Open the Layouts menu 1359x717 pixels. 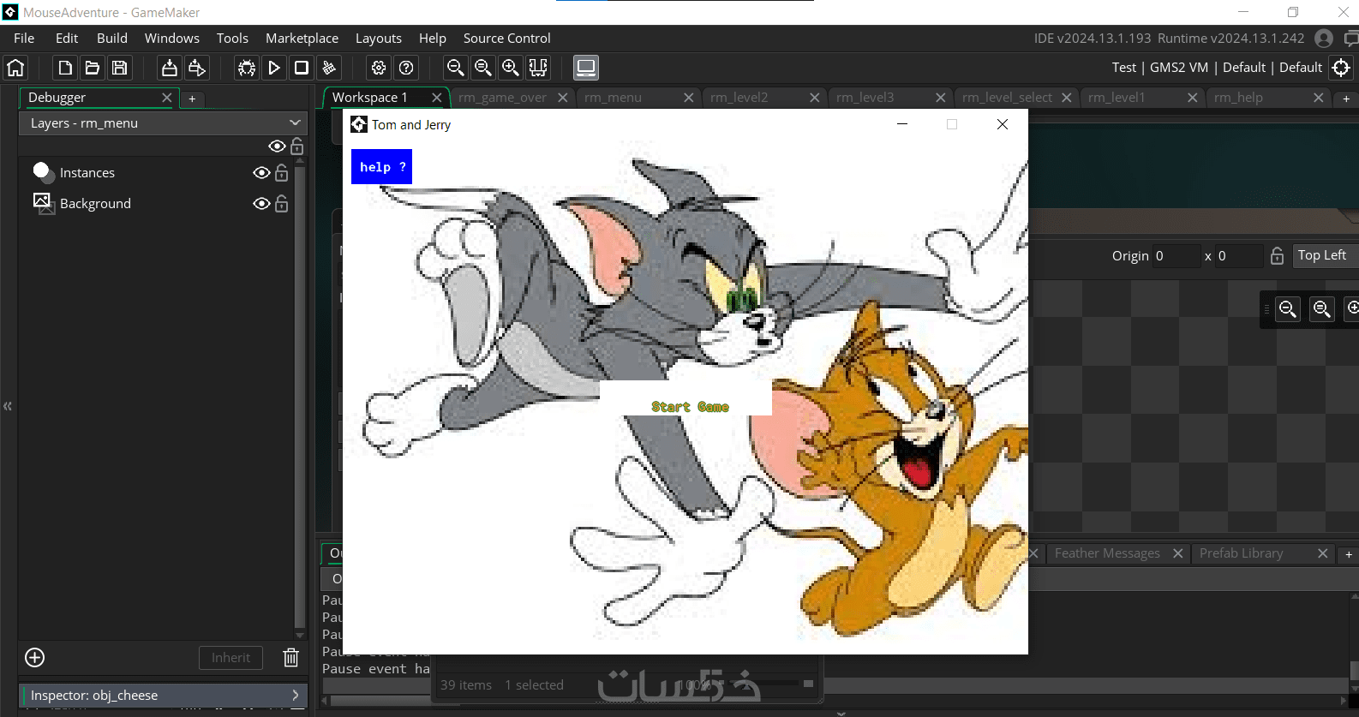(379, 39)
